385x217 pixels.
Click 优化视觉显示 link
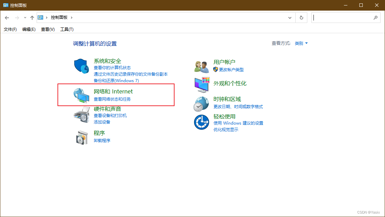(x=226, y=130)
